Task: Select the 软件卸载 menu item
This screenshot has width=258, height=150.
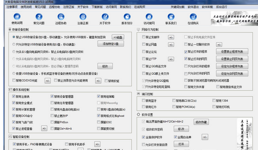Action: tap(207, 7)
